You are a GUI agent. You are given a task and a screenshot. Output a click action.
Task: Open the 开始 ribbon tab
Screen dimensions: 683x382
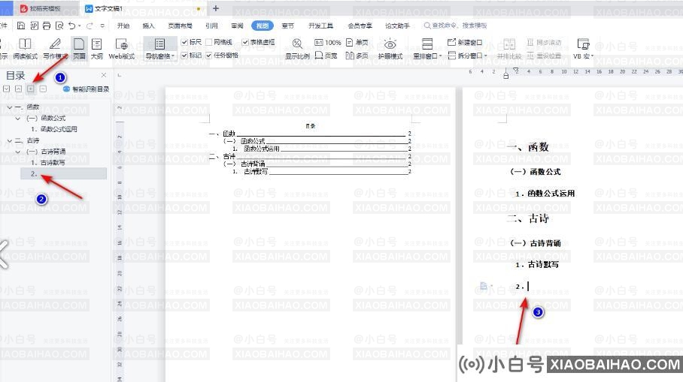(x=123, y=26)
